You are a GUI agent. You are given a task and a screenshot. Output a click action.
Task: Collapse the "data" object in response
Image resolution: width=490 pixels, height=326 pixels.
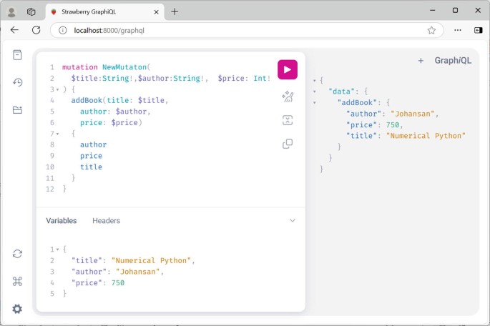314,92
